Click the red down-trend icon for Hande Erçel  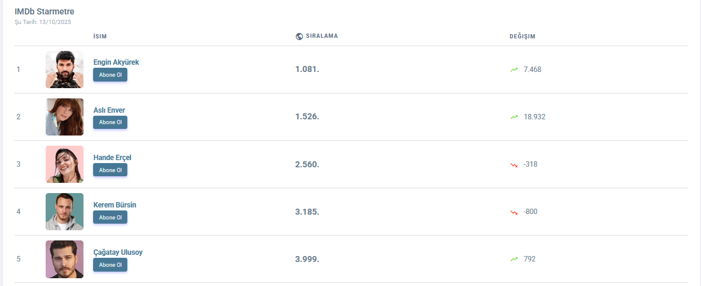tap(514, 164)
